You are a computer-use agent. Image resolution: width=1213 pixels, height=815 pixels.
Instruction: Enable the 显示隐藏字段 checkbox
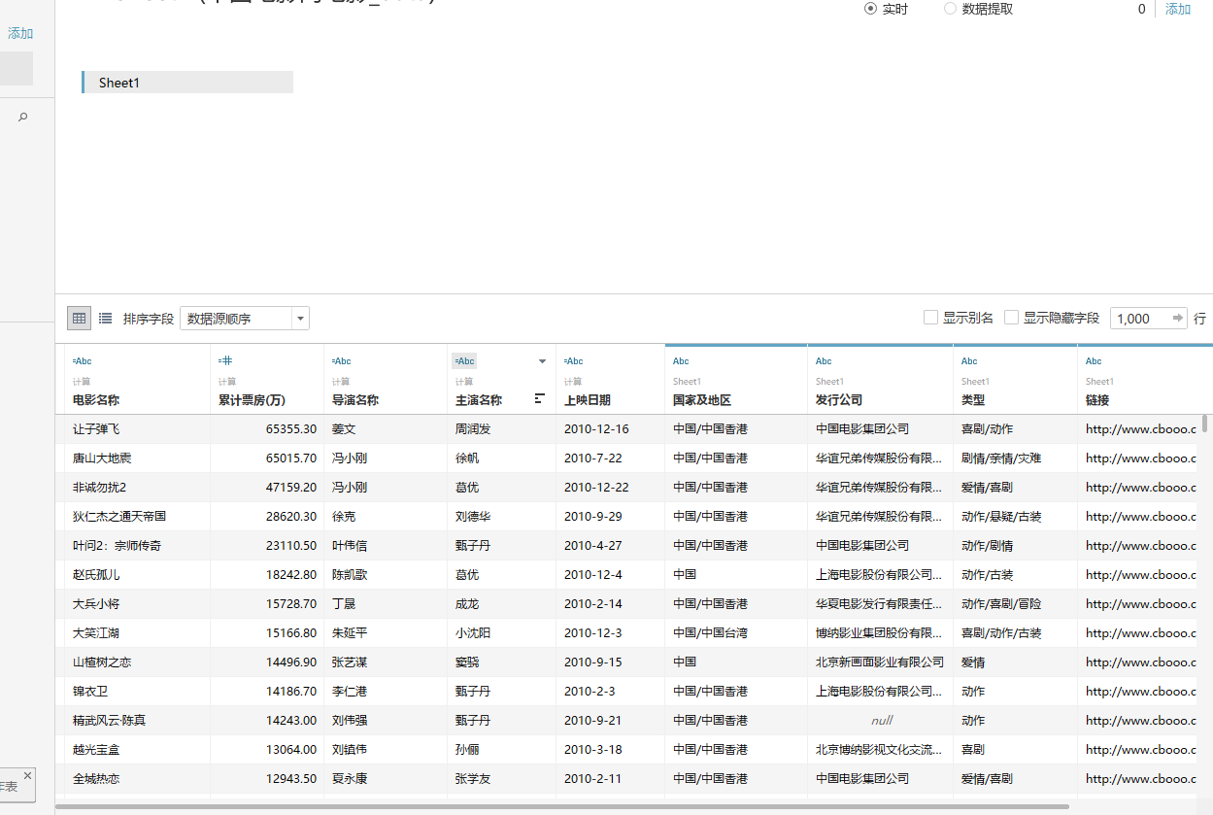(x=1011, y=318)
